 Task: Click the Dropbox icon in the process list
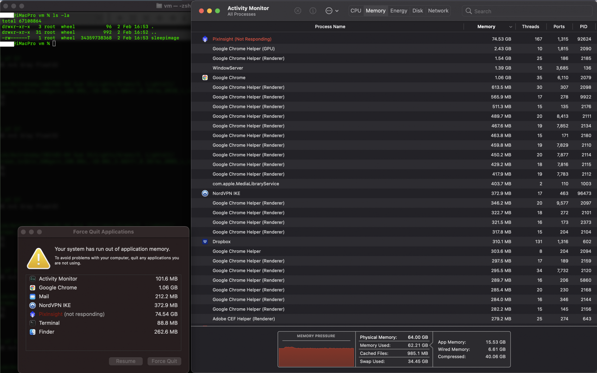(205, 242)
